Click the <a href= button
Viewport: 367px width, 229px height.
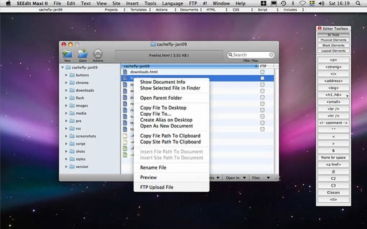(333, 164)
